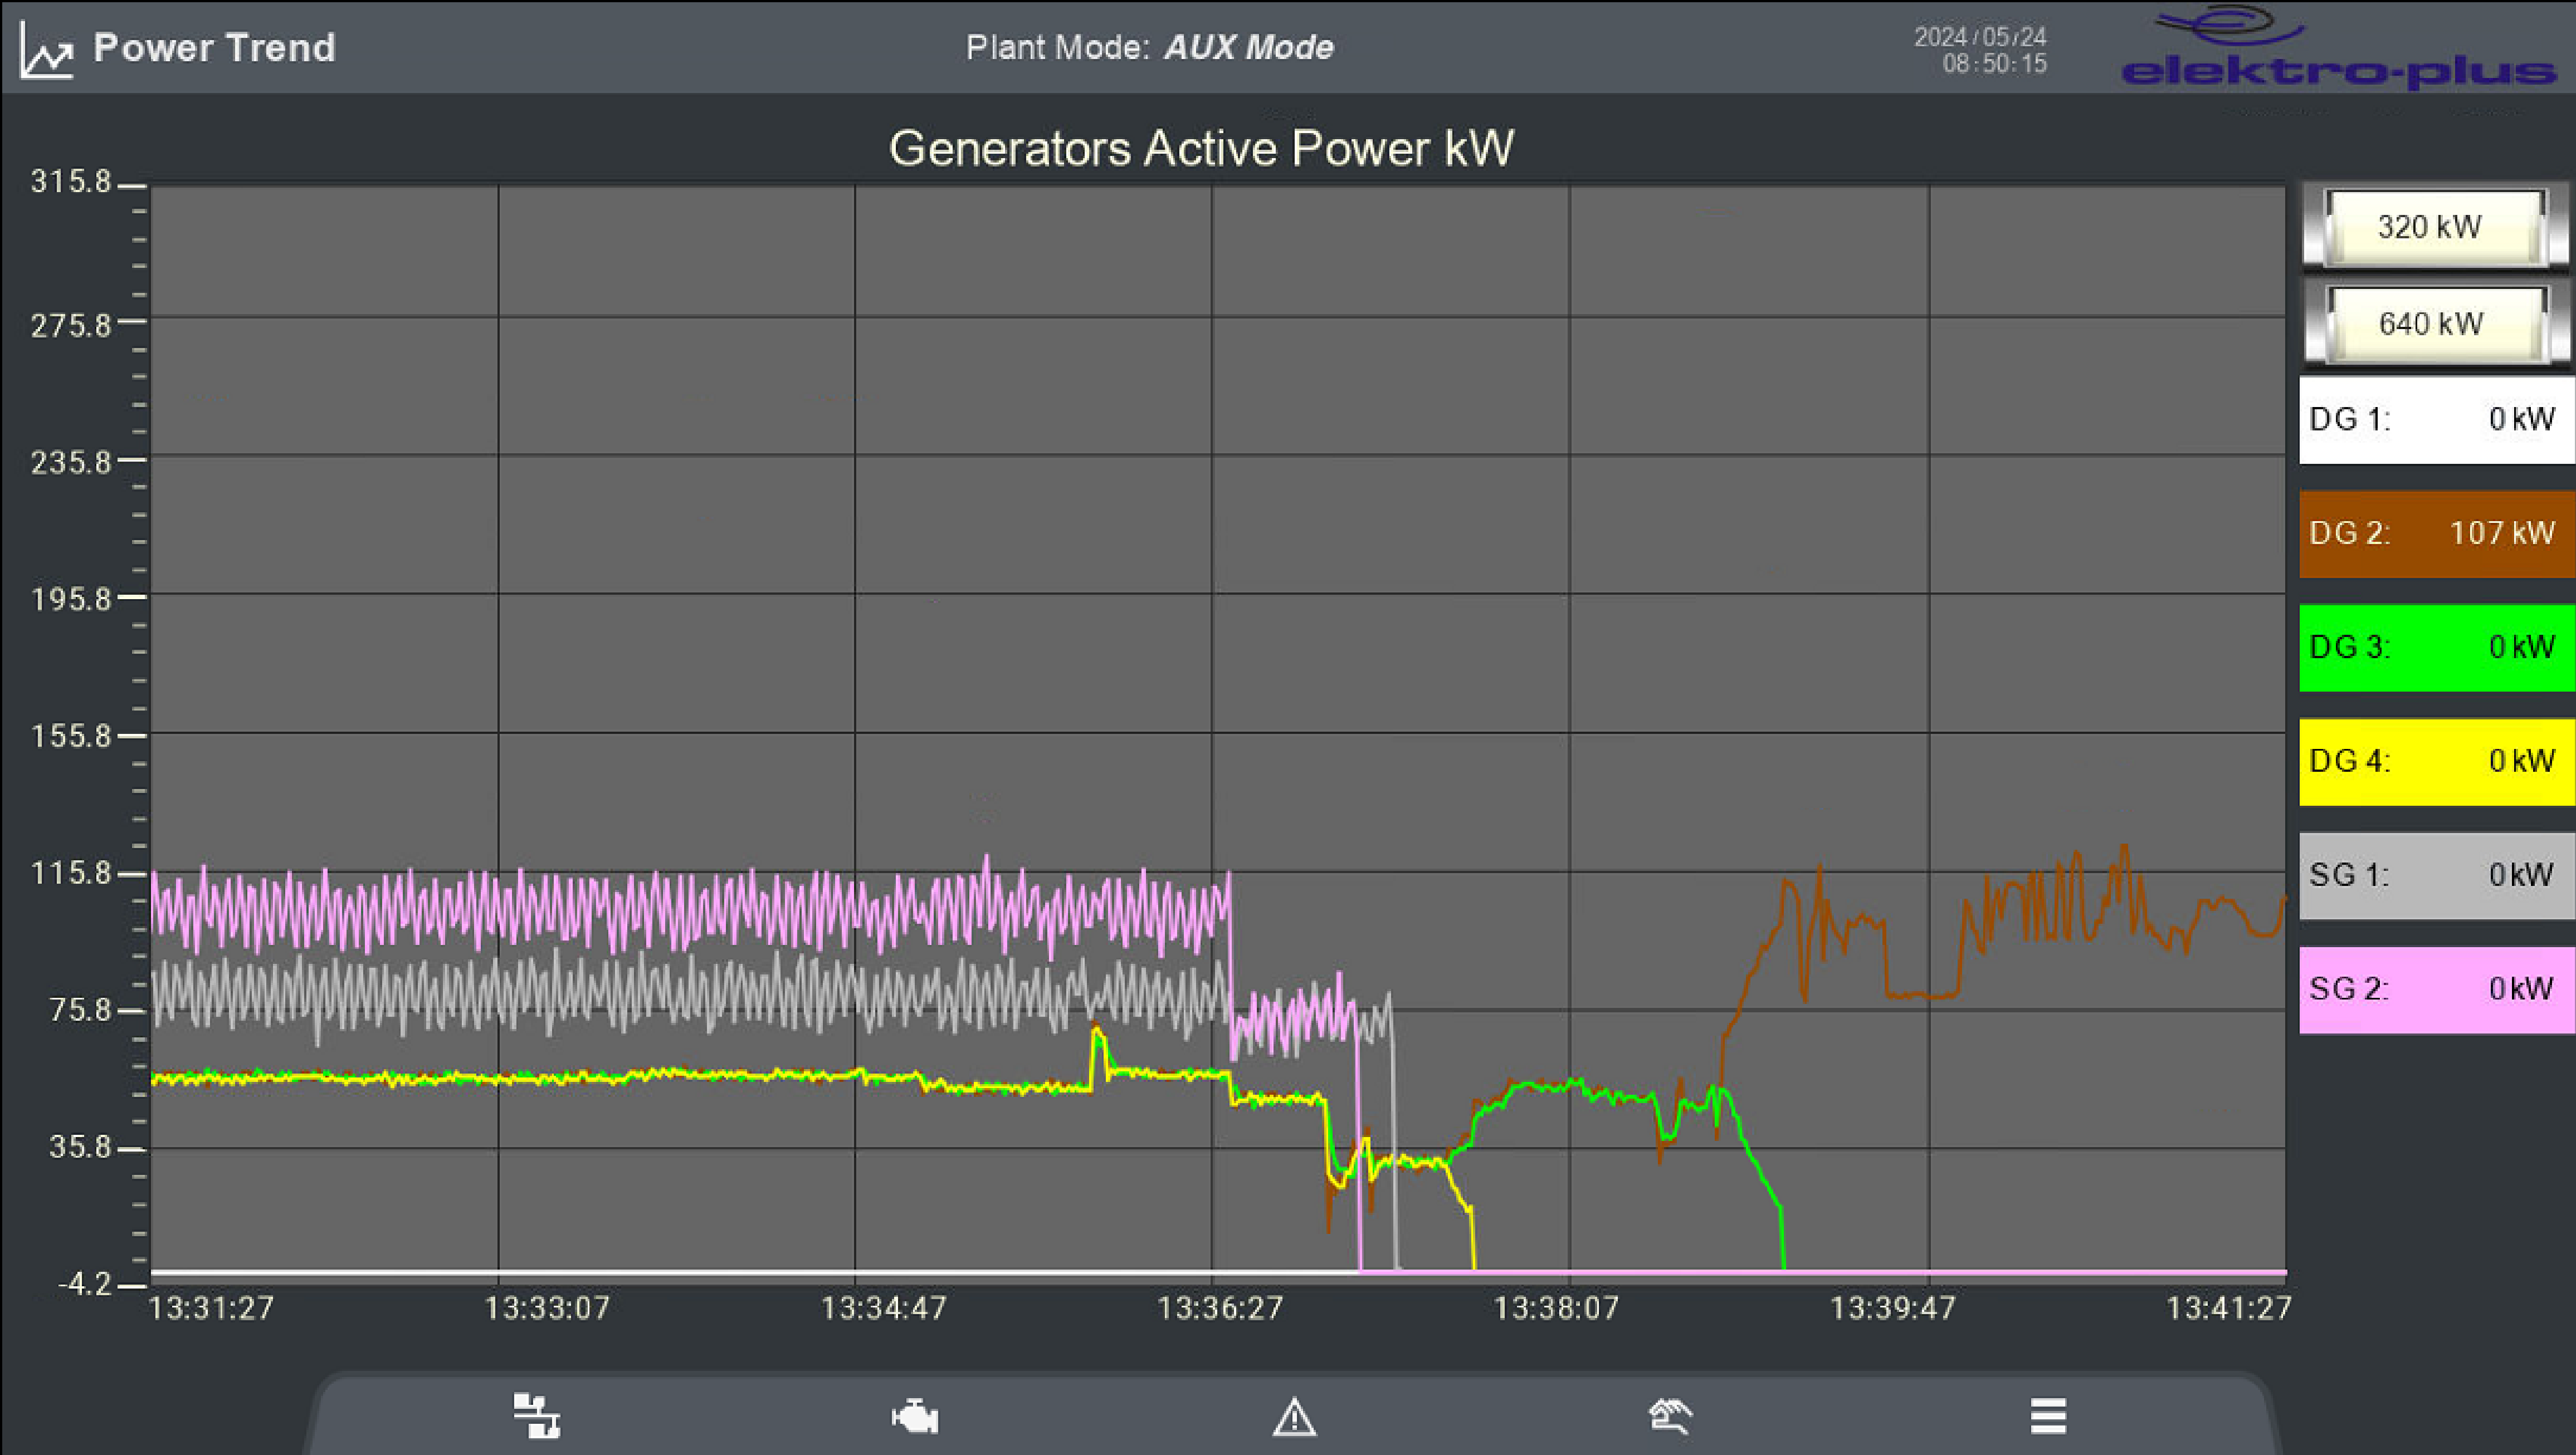The image size is (2576, 1455).
Task: Open the hamburger menu icon
Action: [2048, 1416]
